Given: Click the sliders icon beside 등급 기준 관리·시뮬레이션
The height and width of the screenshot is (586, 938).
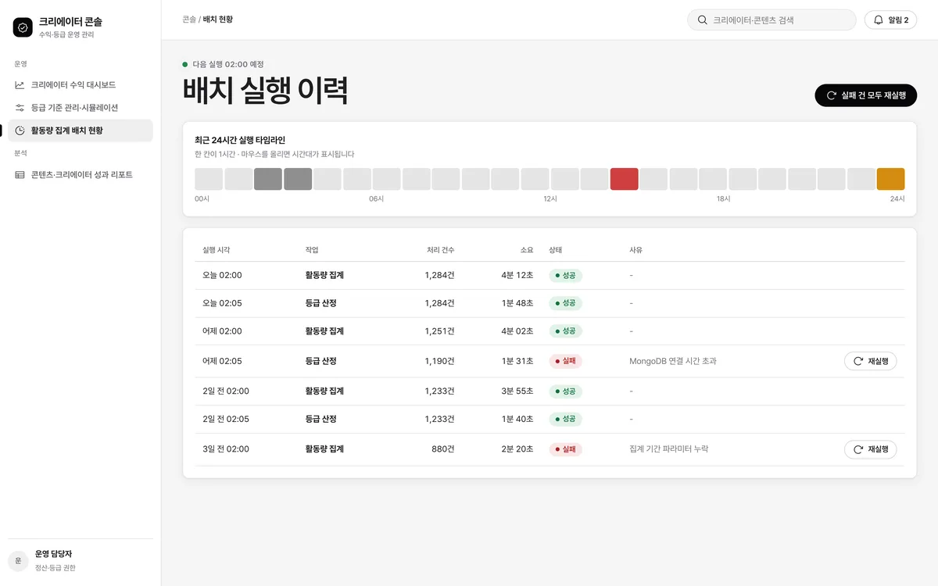Looking at the screenshot, I should click(20, 107).
